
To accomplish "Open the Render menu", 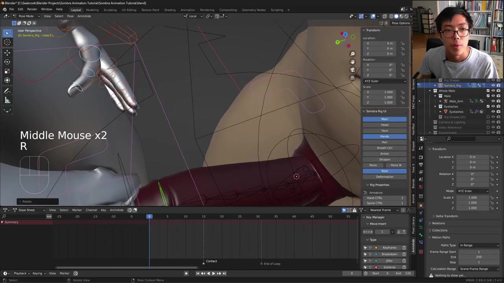I will click(32, 9).
